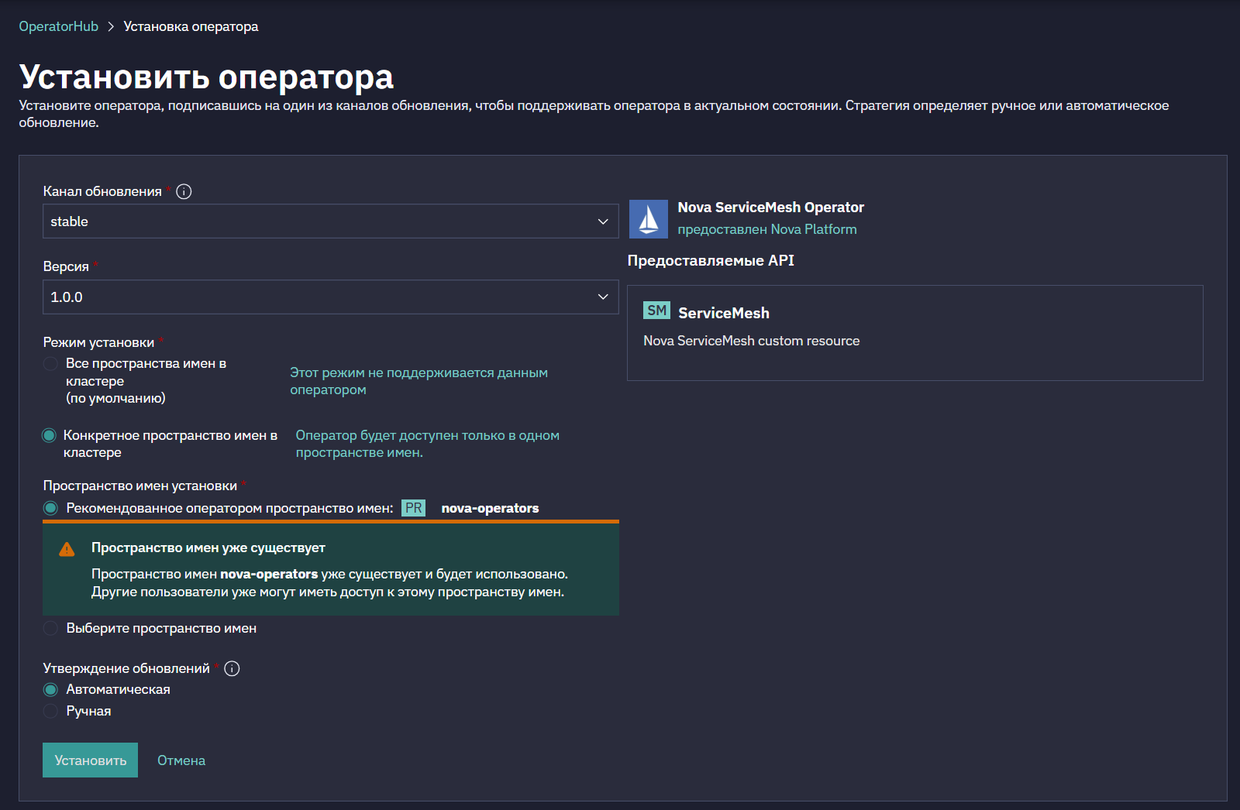1240x810 pixels.
Task: Select Конкретное пространство имен в кластере radio
Action: 49,435
